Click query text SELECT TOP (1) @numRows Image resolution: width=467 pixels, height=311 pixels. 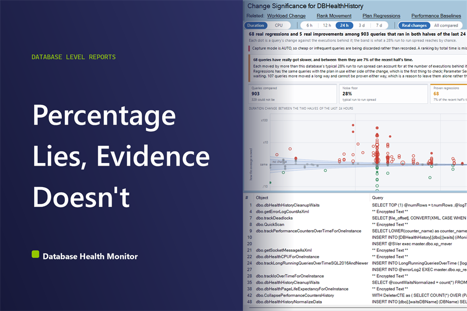pos(419,205)
